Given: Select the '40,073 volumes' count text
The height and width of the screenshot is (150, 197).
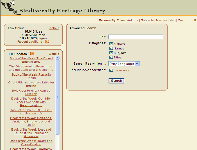Looking at the screenshot, I should (33, 35).
